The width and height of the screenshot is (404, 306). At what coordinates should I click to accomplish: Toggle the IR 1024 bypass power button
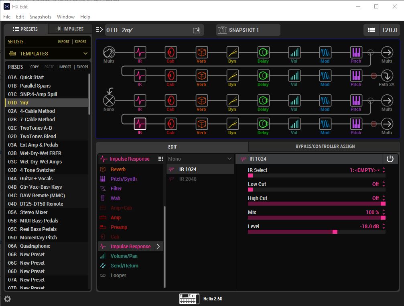point(390,159)
